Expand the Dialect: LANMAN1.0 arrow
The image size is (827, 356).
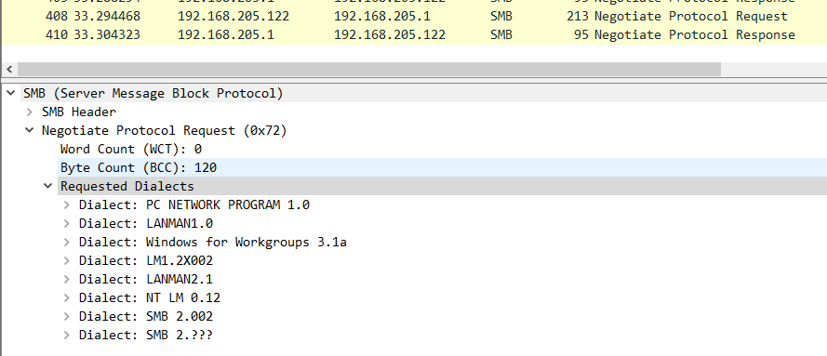click(x=66, y=223)
